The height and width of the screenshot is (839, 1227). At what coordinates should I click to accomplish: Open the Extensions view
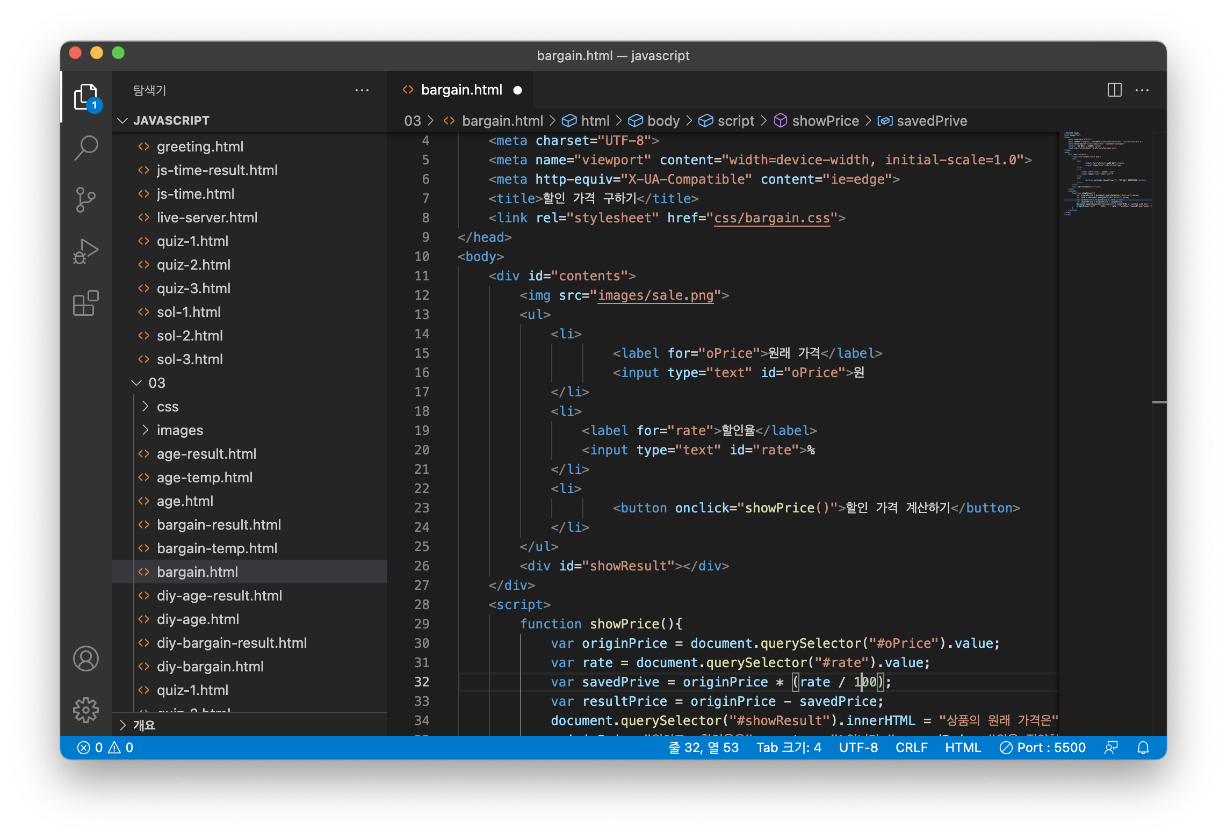point(86,303)
